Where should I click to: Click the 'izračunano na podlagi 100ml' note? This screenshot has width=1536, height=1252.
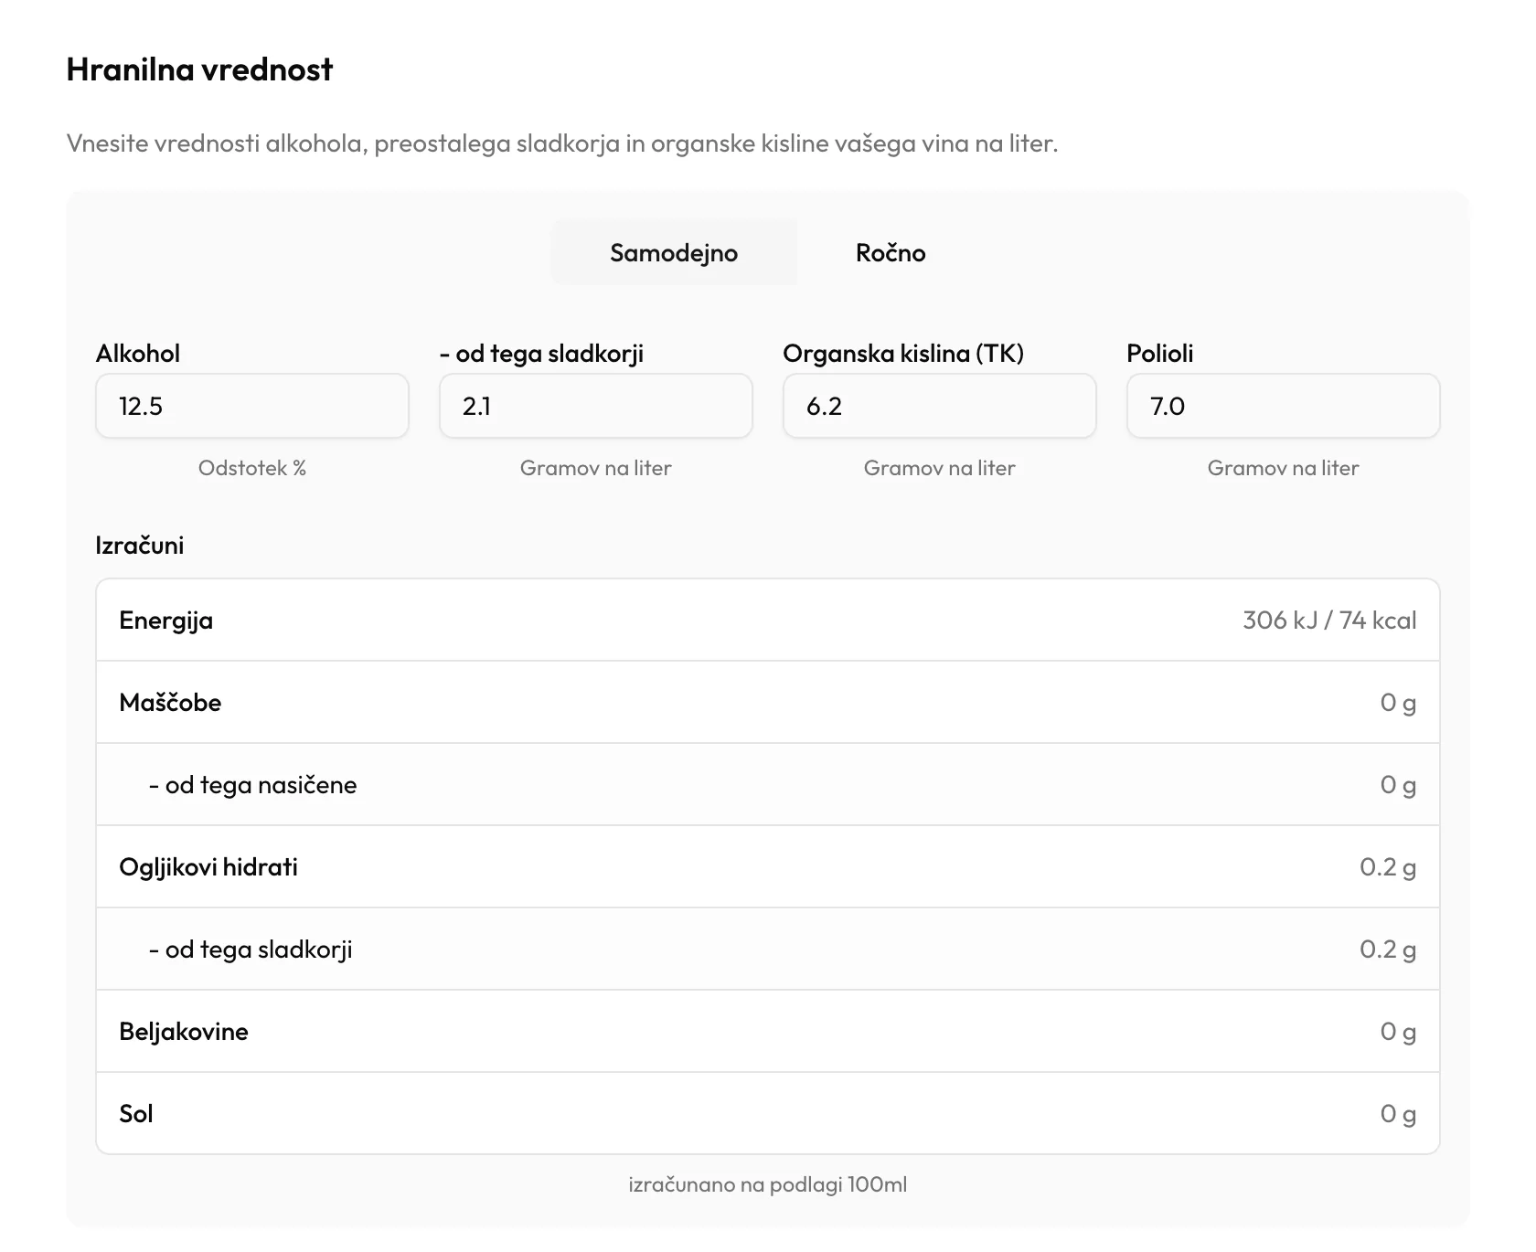(x=768, y=1184)
